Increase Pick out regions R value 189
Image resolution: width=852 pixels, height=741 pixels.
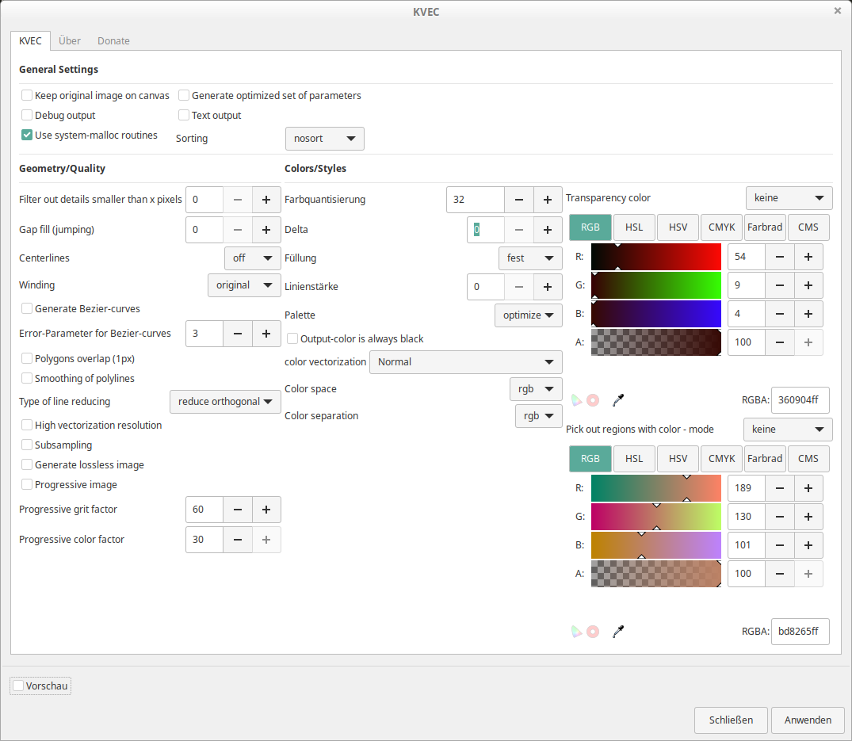coord(808,488)
